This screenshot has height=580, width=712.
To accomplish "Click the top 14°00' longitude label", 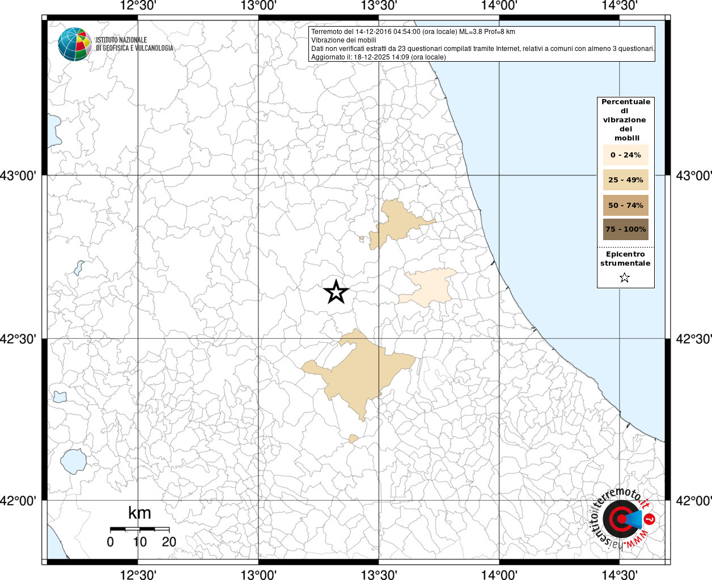I will pyautogui.click(x=499, y=6).
